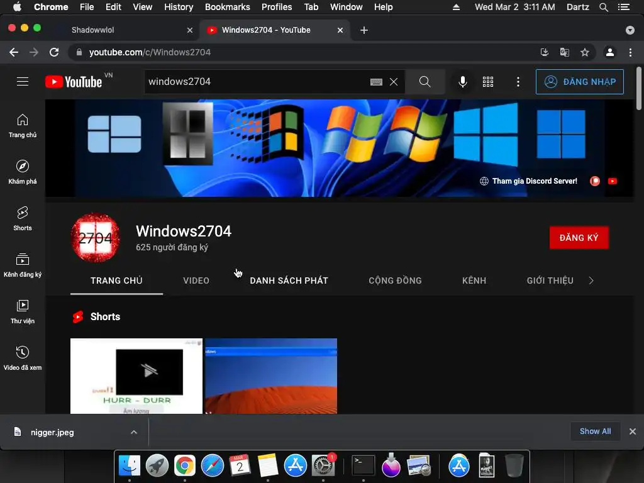Bookmark this page with star icon
The image size is (644, 483).
click(585, 52)
